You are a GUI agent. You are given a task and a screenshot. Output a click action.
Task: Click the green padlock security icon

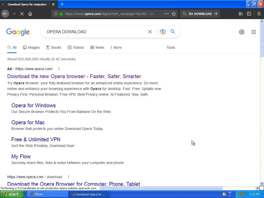pos(61,14)
